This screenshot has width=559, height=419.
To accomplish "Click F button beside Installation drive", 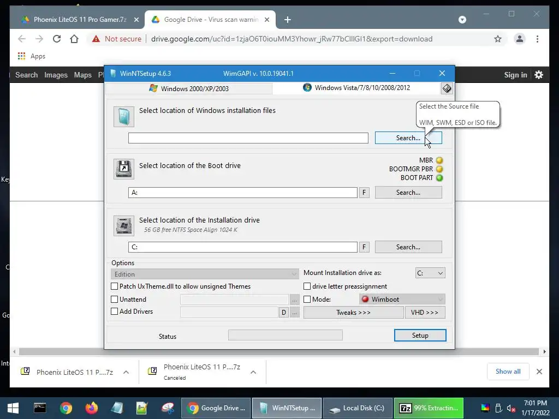I will coord(364,247).
